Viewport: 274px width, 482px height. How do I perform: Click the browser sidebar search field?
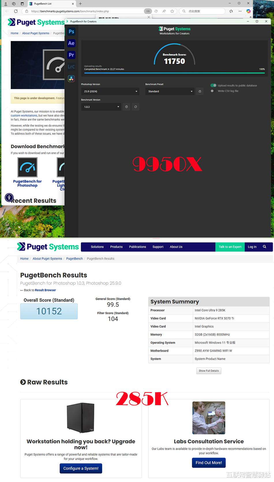click(202, 11)
